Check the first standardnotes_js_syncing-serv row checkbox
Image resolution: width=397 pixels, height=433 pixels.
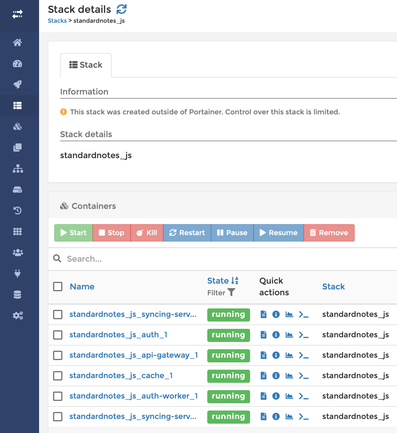[58, 315]
